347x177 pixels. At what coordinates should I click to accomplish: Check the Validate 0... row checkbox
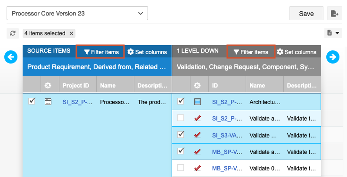(x=181, y=168)
